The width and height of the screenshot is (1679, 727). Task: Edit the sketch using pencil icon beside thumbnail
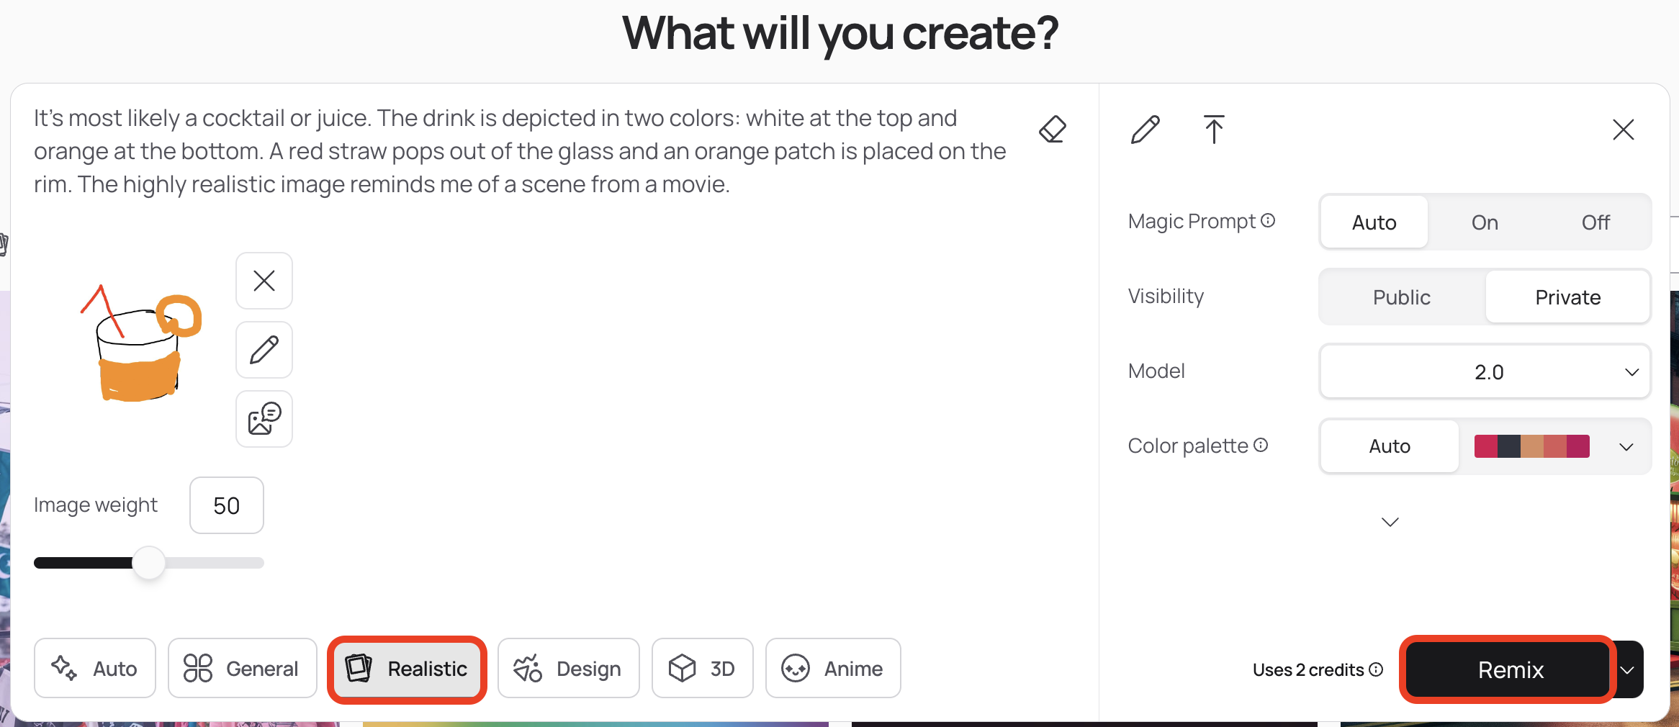(x=264, y=350)
